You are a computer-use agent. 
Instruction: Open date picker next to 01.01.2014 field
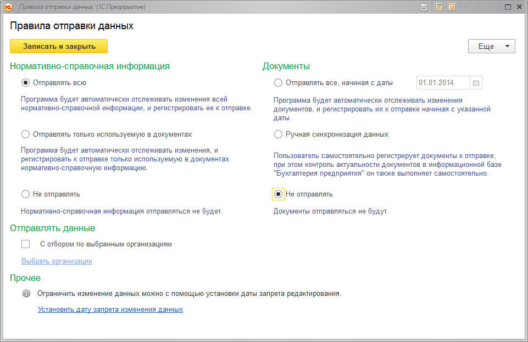[x=476, y=83]
